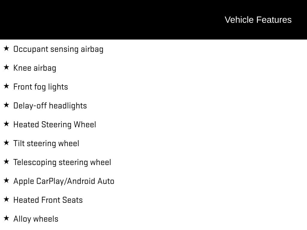Click the star icon beside Occupant sensing airbag
This screenshot has width=307, height=230.
[6, 48]
